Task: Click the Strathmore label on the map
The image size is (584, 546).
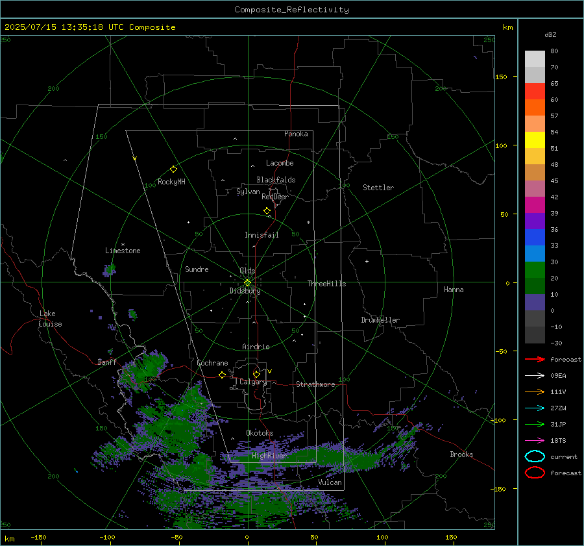Action: pyautogui.click(x=315, y=384)
